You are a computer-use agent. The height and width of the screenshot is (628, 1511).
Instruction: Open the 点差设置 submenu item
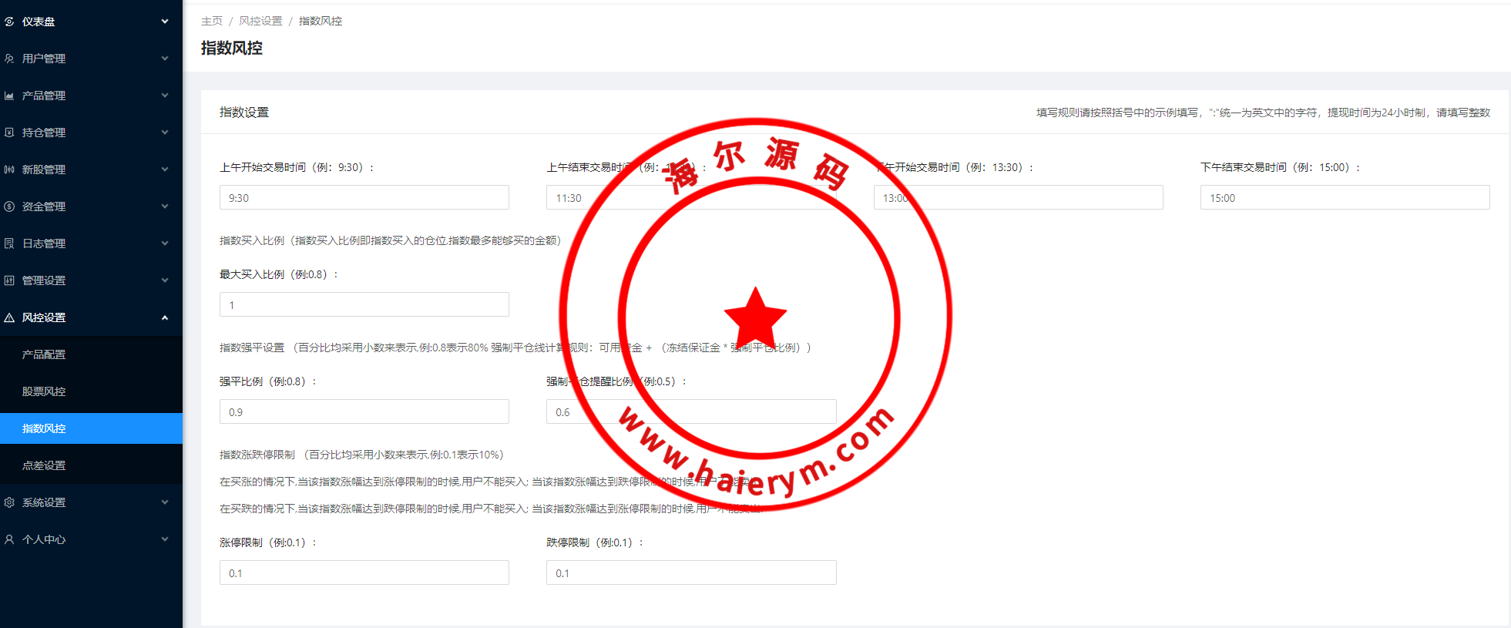point(44,465)
